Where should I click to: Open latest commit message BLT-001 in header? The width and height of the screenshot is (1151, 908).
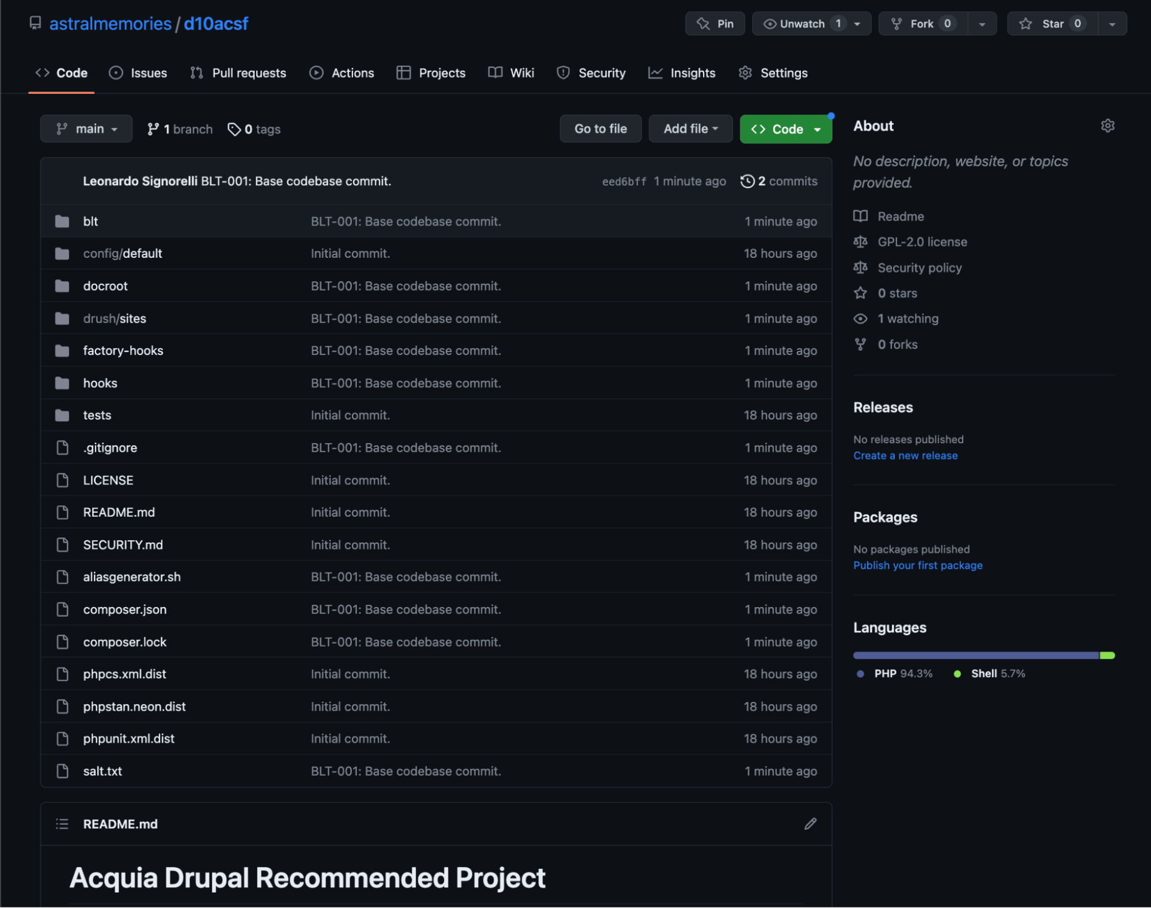click(296, 181)
